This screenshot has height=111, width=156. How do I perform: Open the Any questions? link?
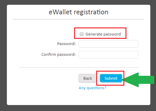coord(92,88)
